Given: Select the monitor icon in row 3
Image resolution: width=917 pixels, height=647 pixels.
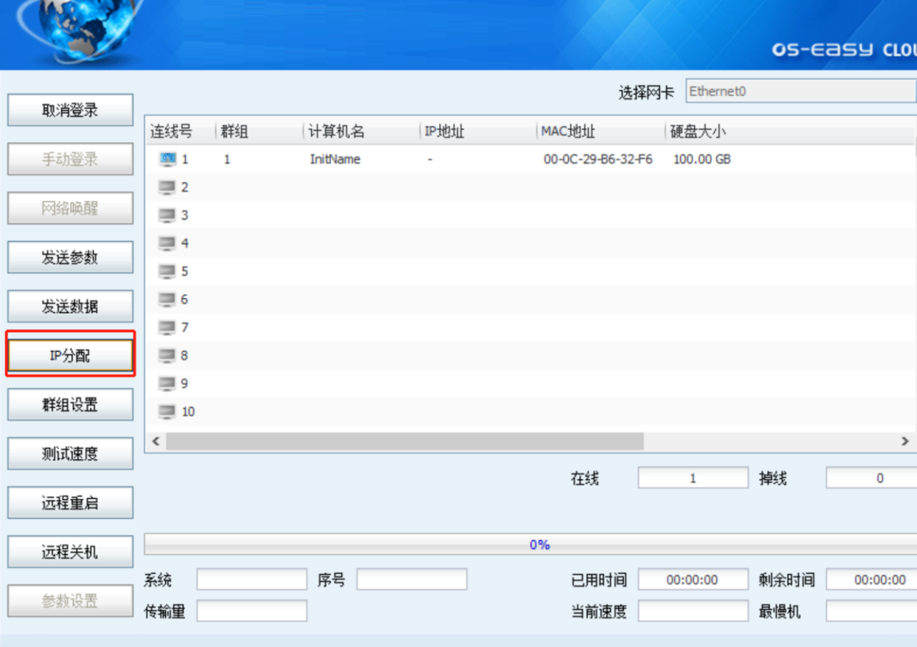Looking at the screenshot, I should [167, 215].
